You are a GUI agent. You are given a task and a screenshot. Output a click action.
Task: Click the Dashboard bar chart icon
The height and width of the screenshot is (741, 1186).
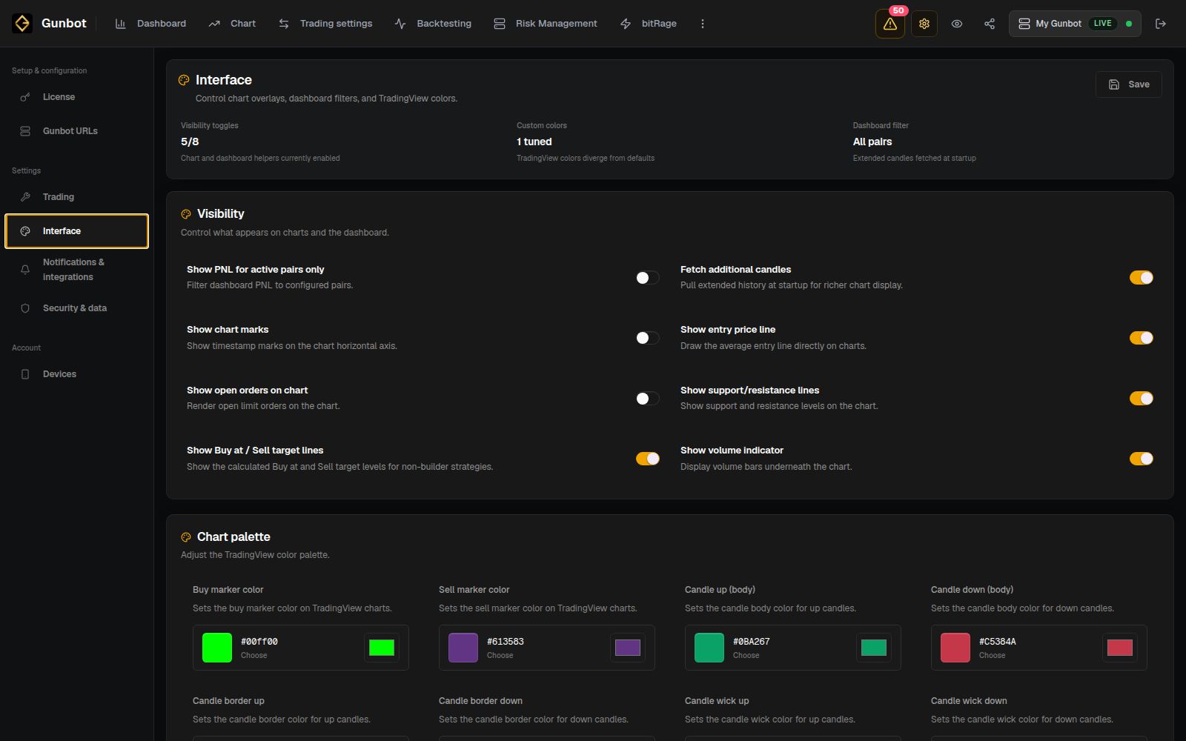(121, 24)
